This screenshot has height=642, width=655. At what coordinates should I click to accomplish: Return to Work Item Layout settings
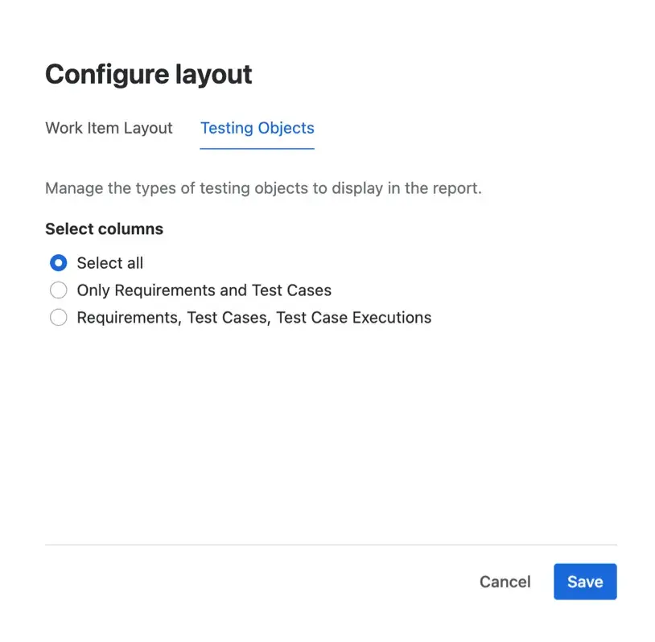pos(109,128)
